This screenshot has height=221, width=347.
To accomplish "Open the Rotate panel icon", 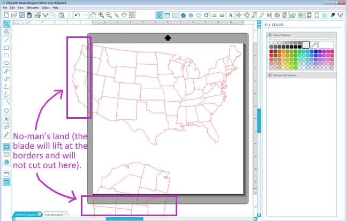I will point(246,15).
